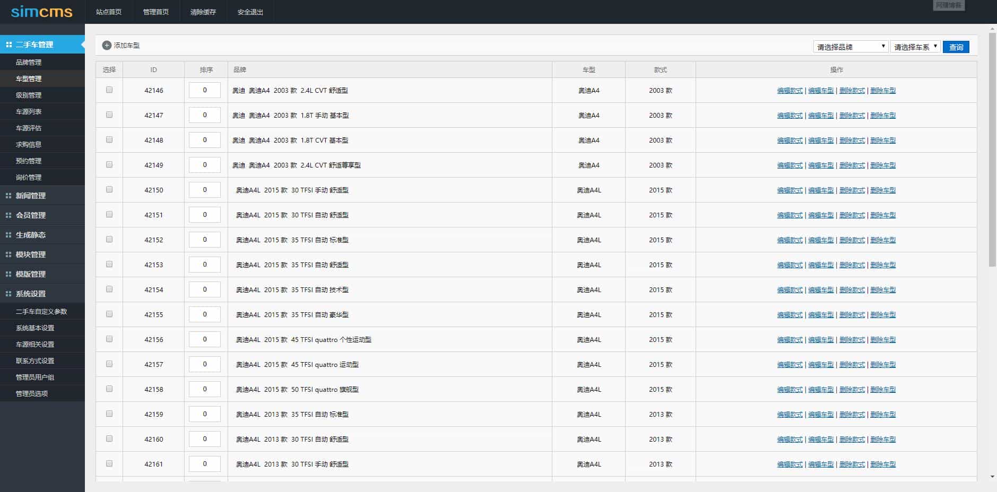The image size is (997, 492).
Task: Expand the 新闻管理 sidebar section
Action: (x=42, y=196)
